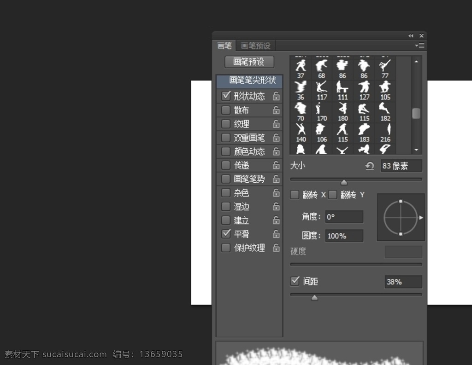
Task: Enable the 双重画笔 checkbox
Action: point(226,138)
